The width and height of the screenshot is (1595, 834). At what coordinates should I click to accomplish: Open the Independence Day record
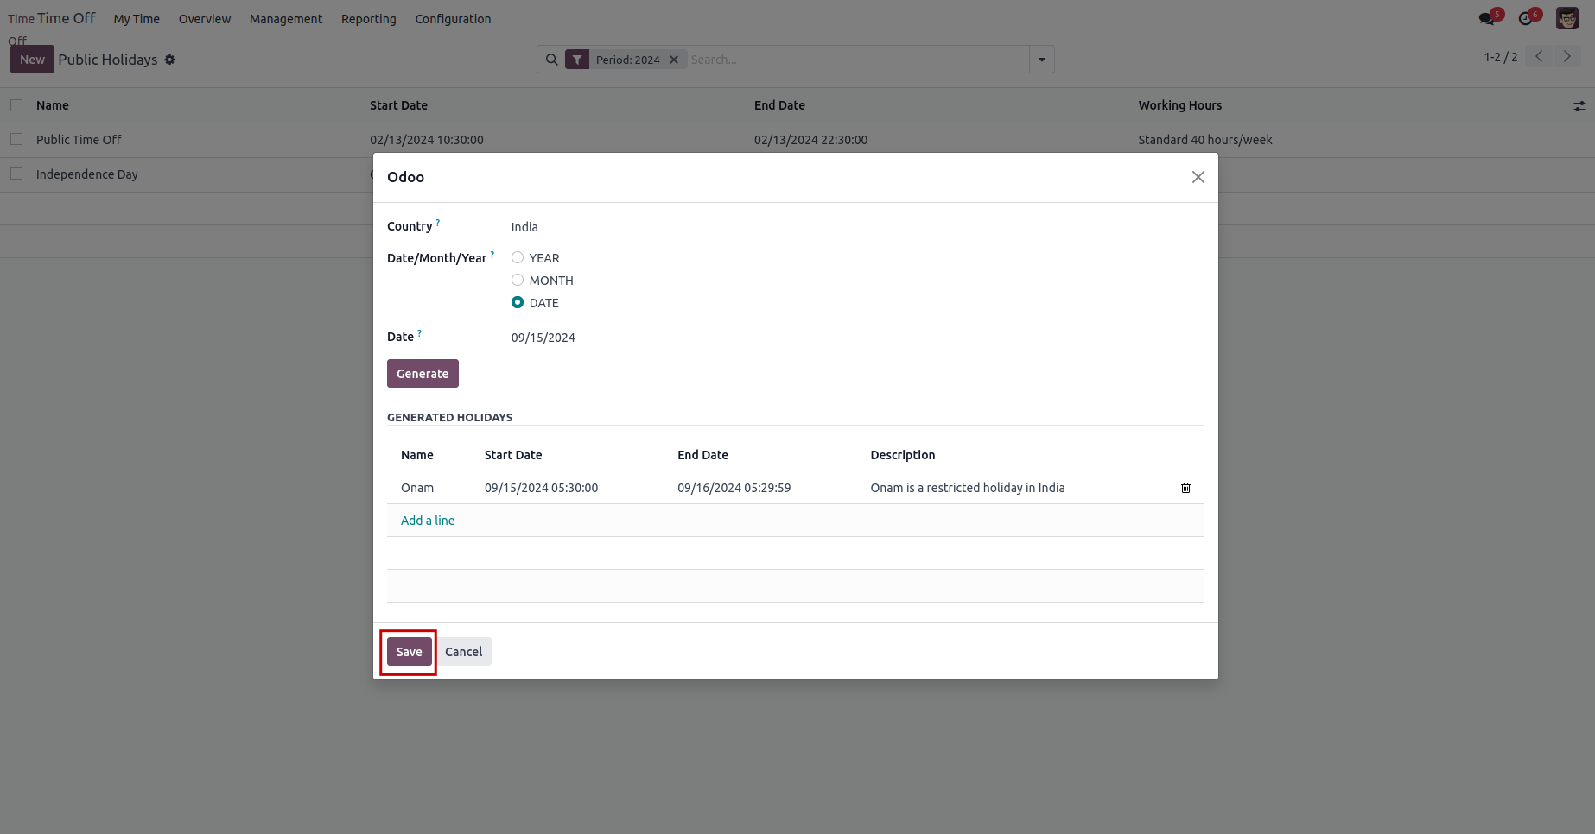tap(87, 174)
